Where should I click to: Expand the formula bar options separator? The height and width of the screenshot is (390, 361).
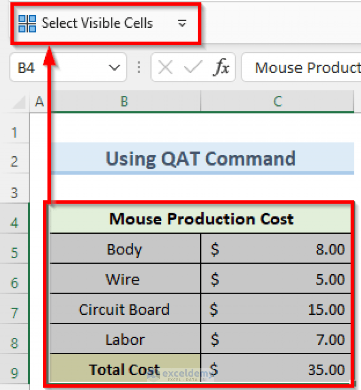(x=139, y=67)
